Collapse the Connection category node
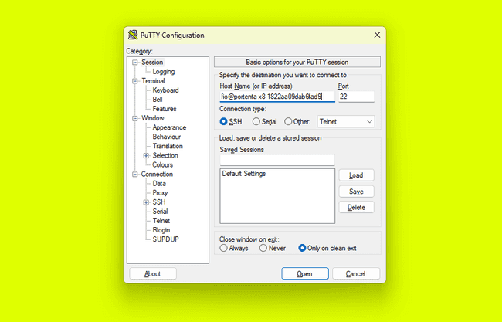 point(135,175)
